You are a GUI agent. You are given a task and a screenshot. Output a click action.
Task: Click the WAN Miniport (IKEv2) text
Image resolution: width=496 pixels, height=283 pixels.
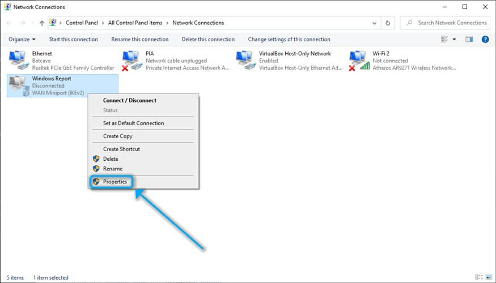pyautogui.click(x=58, y=93)
